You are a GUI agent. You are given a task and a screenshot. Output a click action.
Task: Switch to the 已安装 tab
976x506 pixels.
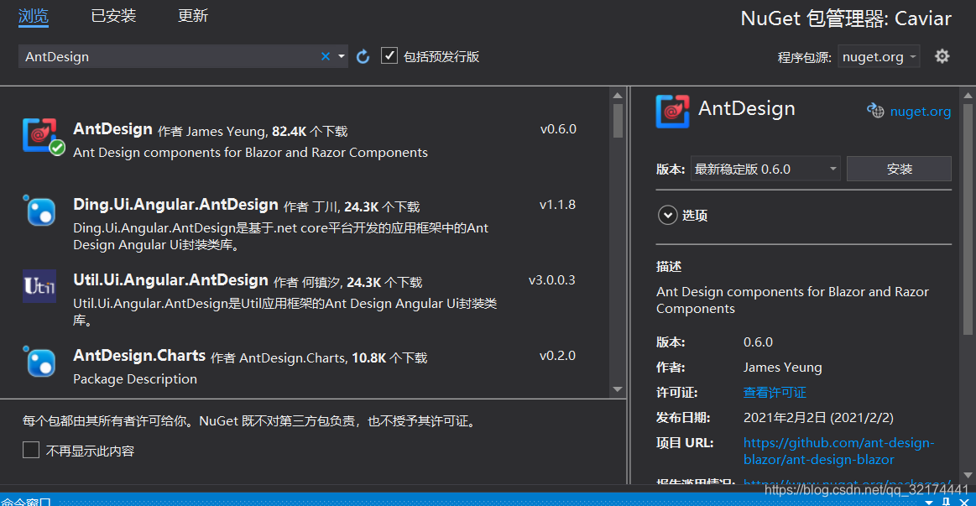(x=113, y=15)
